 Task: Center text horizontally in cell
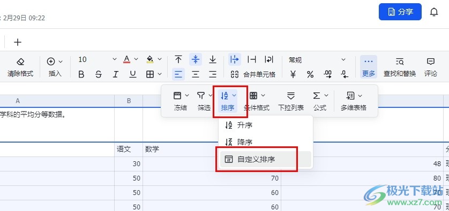(196, 75)
